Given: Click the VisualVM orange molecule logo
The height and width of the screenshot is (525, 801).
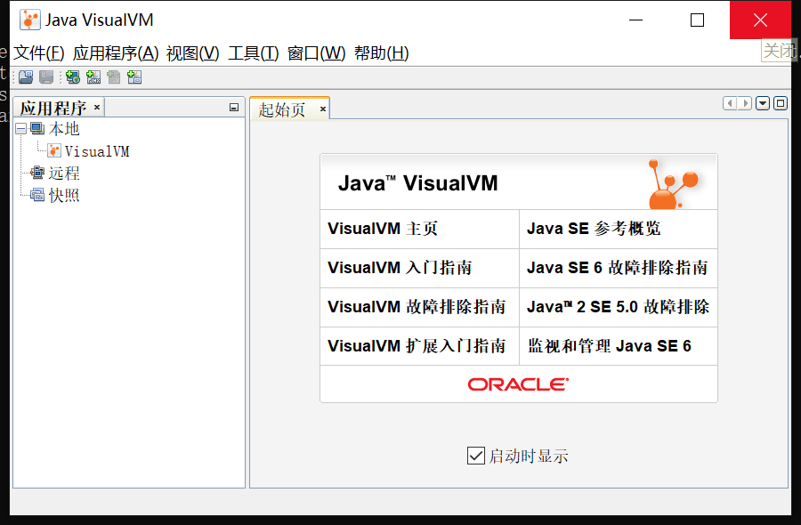Looking at the screenshot, I should coord(672,184).
